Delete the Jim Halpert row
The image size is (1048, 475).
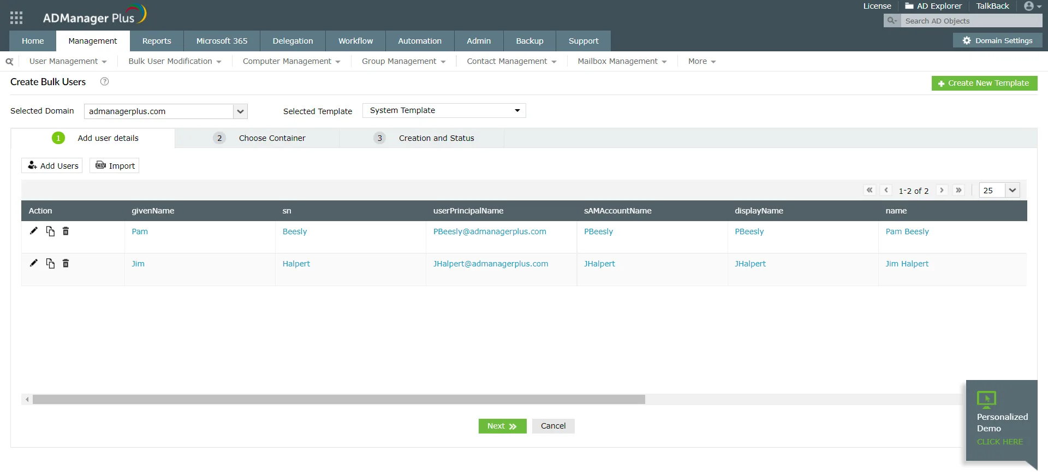click(x=65, y=263)
